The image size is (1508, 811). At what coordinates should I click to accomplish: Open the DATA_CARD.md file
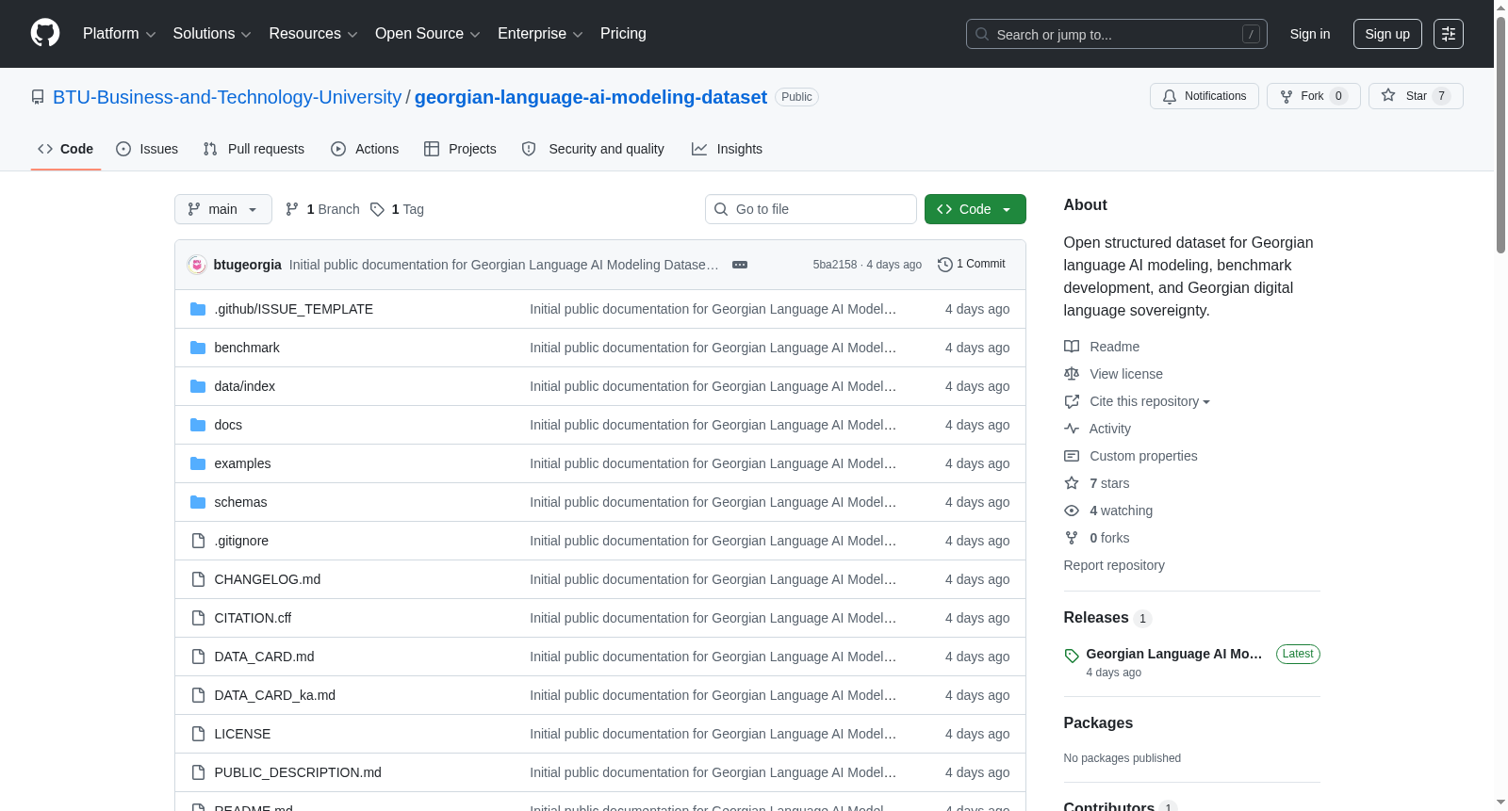tap(264, 657)
